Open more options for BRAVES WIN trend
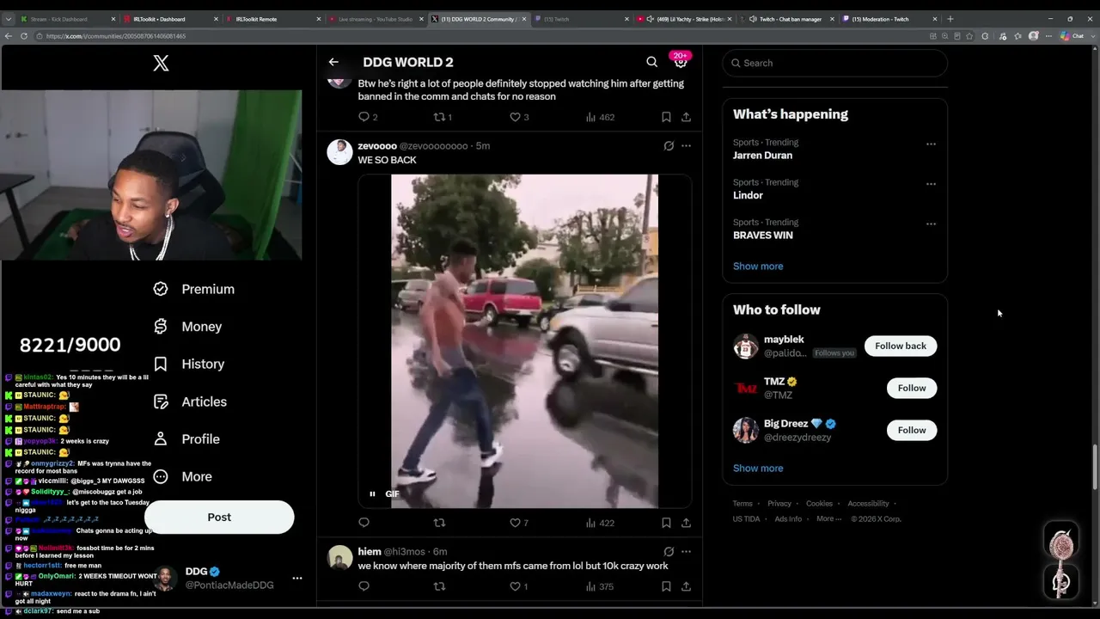 pos(931,224)
